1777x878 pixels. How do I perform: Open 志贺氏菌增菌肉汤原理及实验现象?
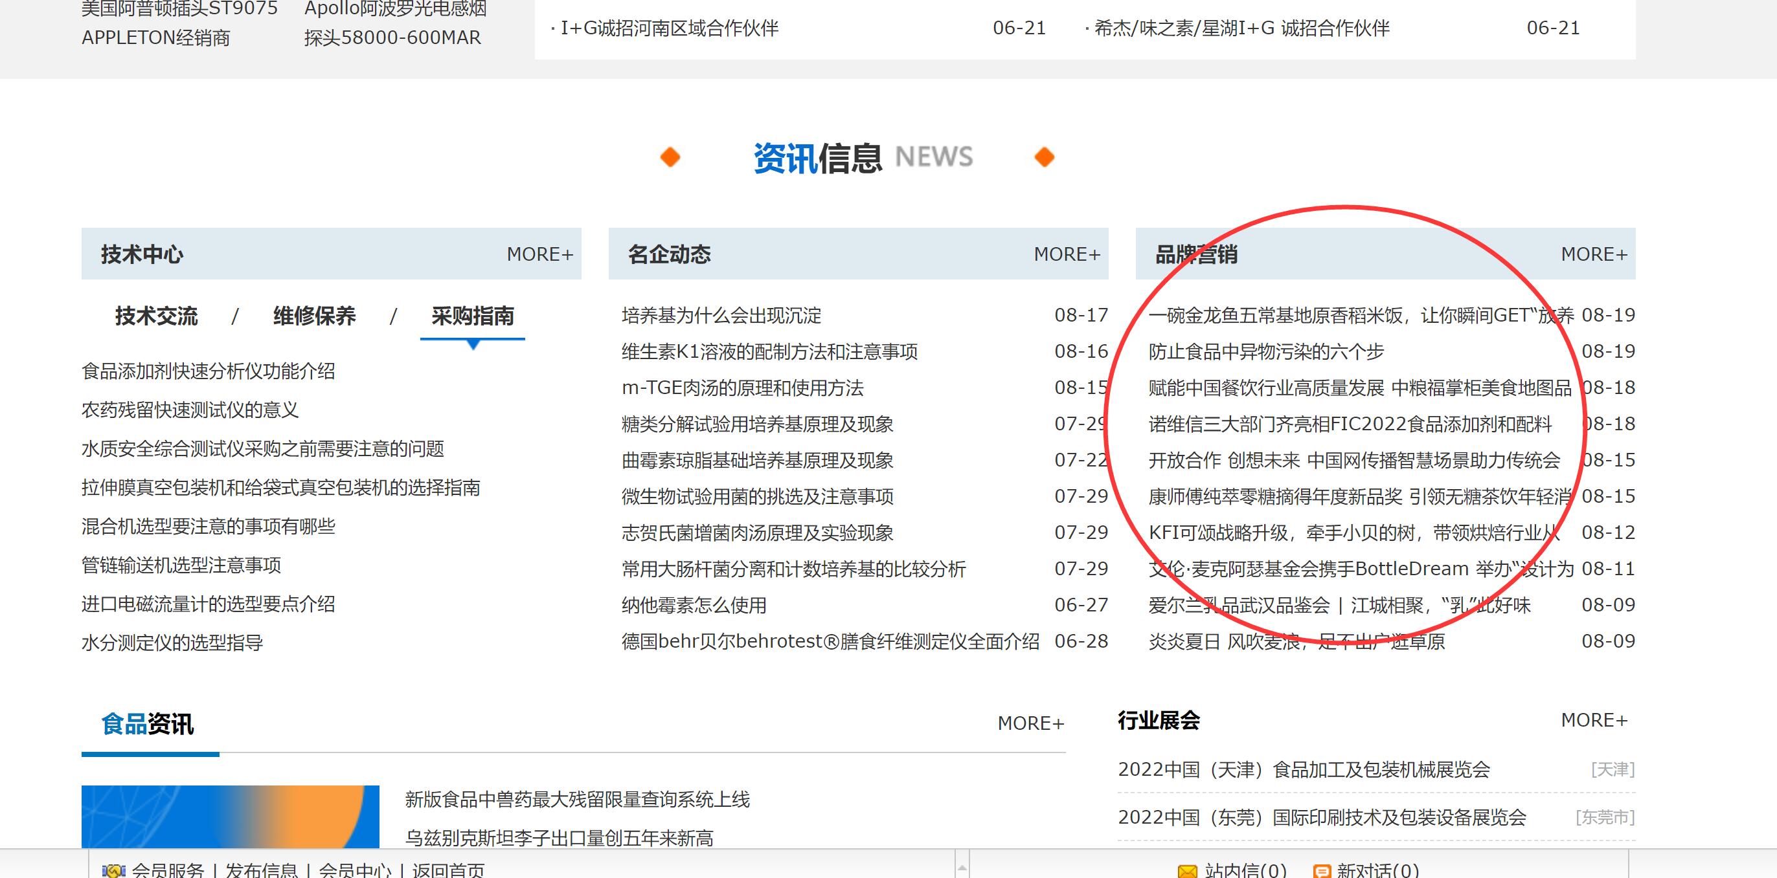click(x=758, y=532)
